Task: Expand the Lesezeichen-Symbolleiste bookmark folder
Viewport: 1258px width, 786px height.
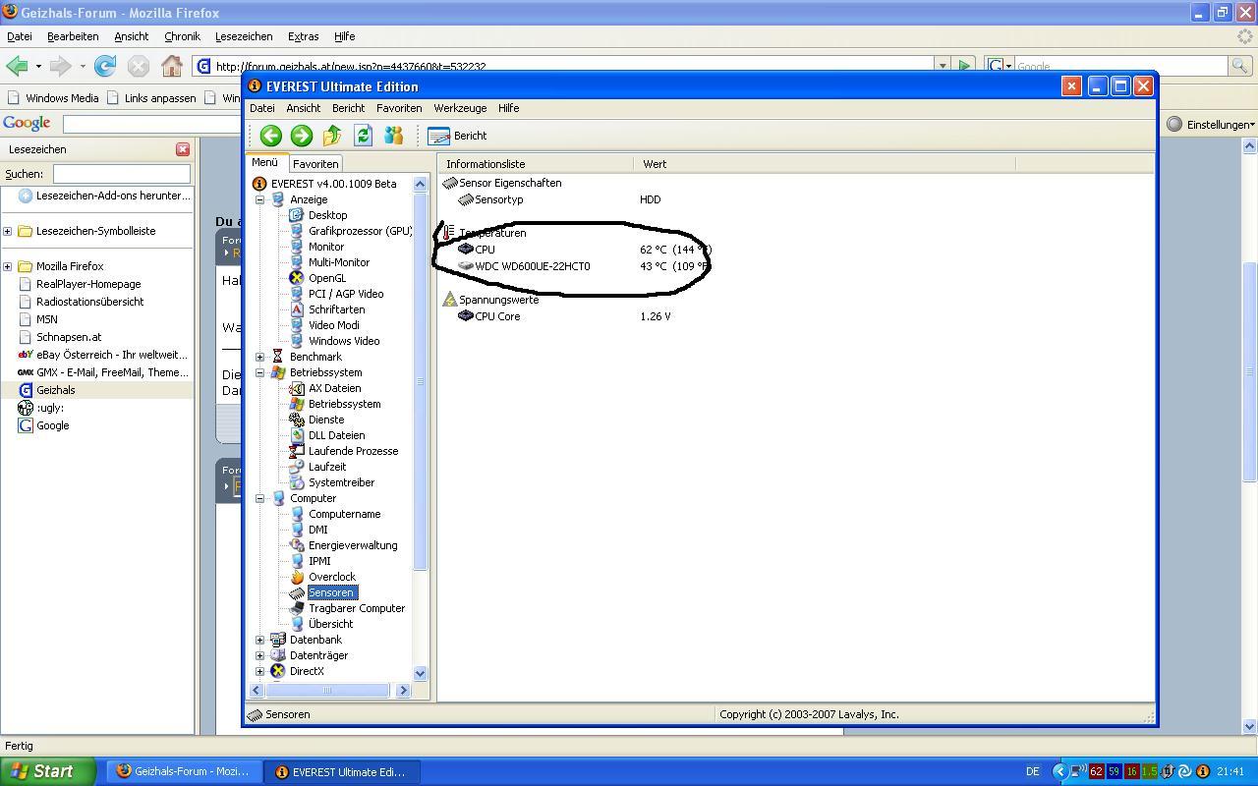Action: [x=8, y=231]
